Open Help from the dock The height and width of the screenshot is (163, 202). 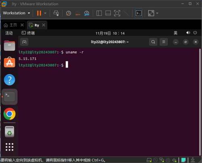coord(9,80)
